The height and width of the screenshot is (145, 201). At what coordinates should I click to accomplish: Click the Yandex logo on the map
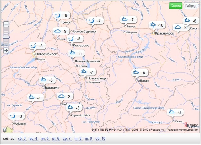(191, 125)
